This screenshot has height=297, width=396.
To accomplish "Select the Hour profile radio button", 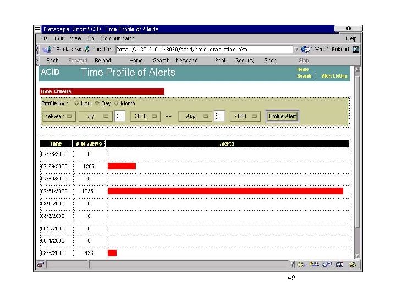I will (x=76, y=103).
